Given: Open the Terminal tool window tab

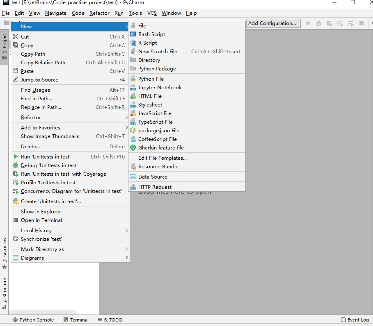Looking at the screenshot, I should tap(76, 320).
